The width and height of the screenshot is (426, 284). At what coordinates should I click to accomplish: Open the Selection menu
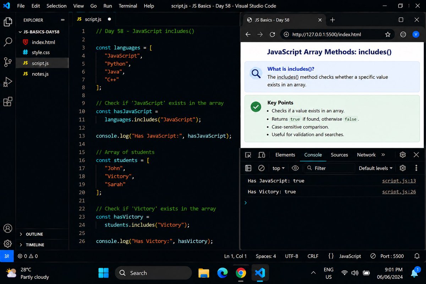point(56,6)
